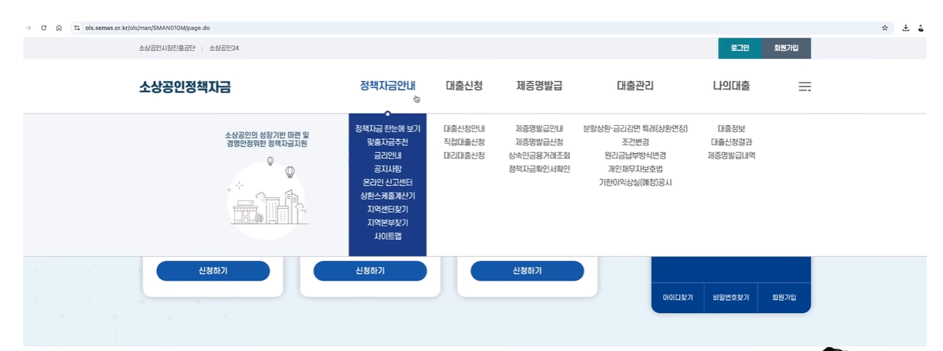This screenshot has height=351, width=943.
Task: Open 대리대출신청 submenu link
Action: click(x=464, y=155)
